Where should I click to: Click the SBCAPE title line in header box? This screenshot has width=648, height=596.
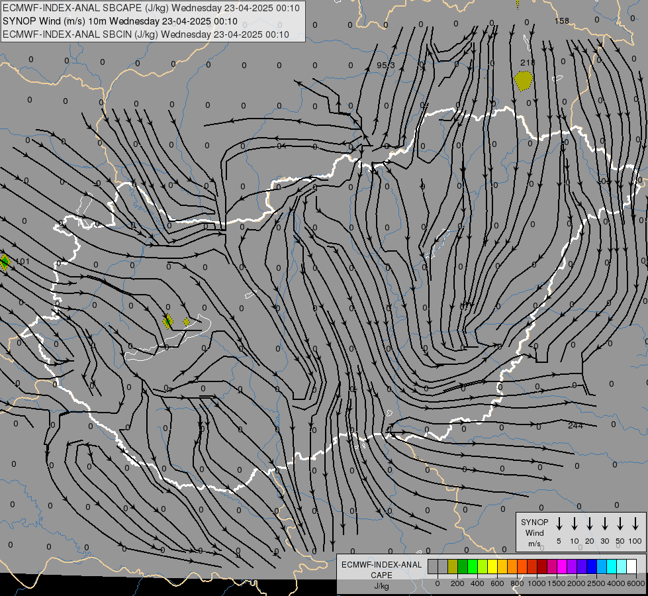coord(151,8)
